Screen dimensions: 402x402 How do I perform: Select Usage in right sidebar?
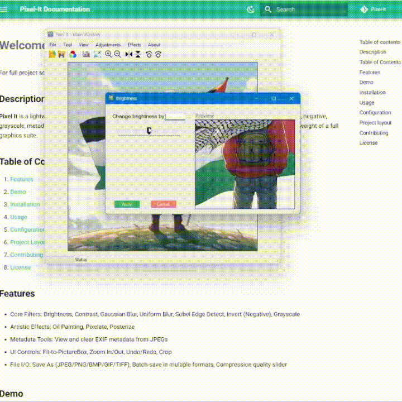pos(367,103)
